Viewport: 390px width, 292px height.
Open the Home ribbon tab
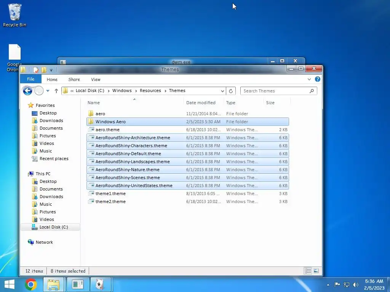[x=52, y=79]
